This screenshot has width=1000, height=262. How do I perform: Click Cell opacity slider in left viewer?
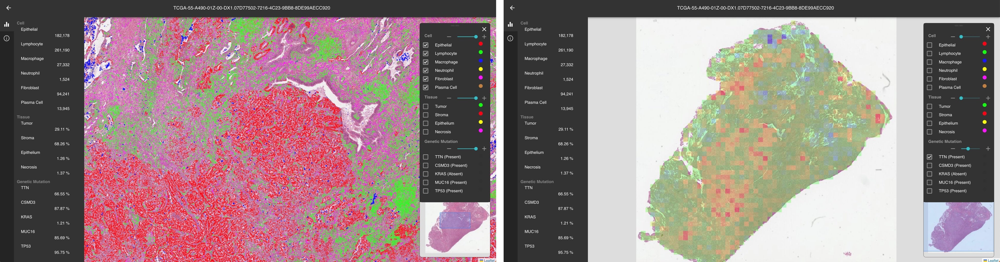pos(467,37)
